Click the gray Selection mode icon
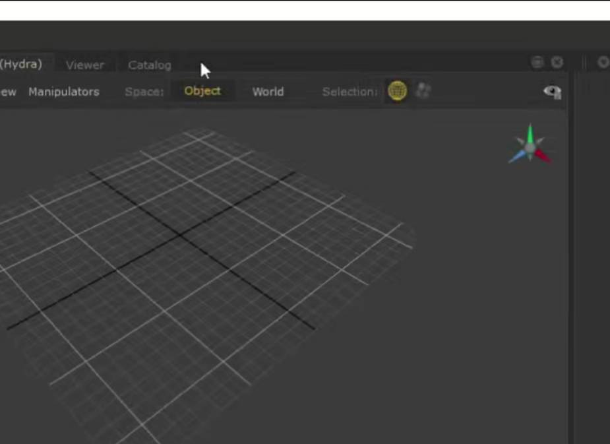This screenshot has height=444, width=610. coord(423,91)
